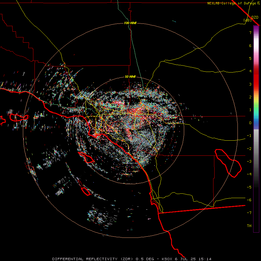Click the -5 scale value
The height and width of the screenshot is (261, 261).
pyautogui.click(x=249, y=187)
